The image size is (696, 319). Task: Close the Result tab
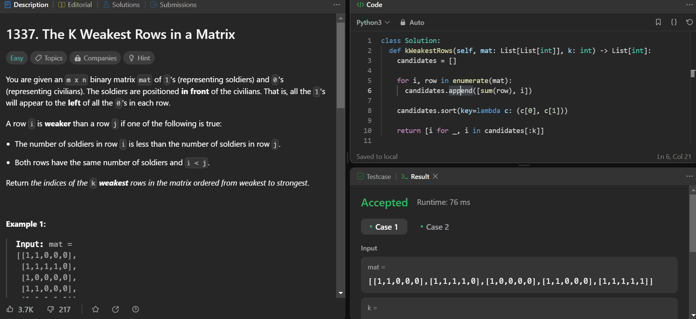(x=436, y=176)
